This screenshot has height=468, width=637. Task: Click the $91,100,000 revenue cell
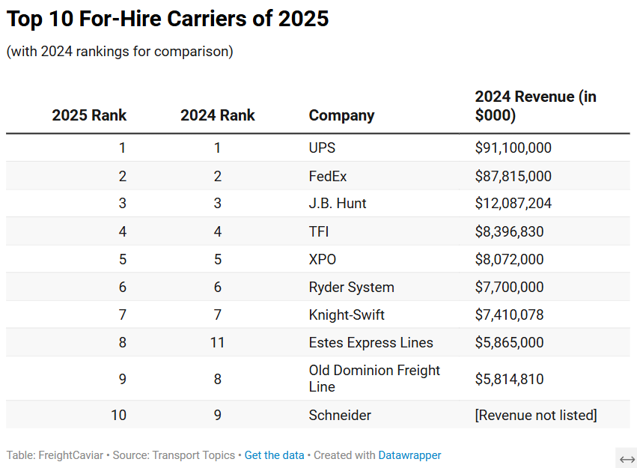click(x=513, y=148)
